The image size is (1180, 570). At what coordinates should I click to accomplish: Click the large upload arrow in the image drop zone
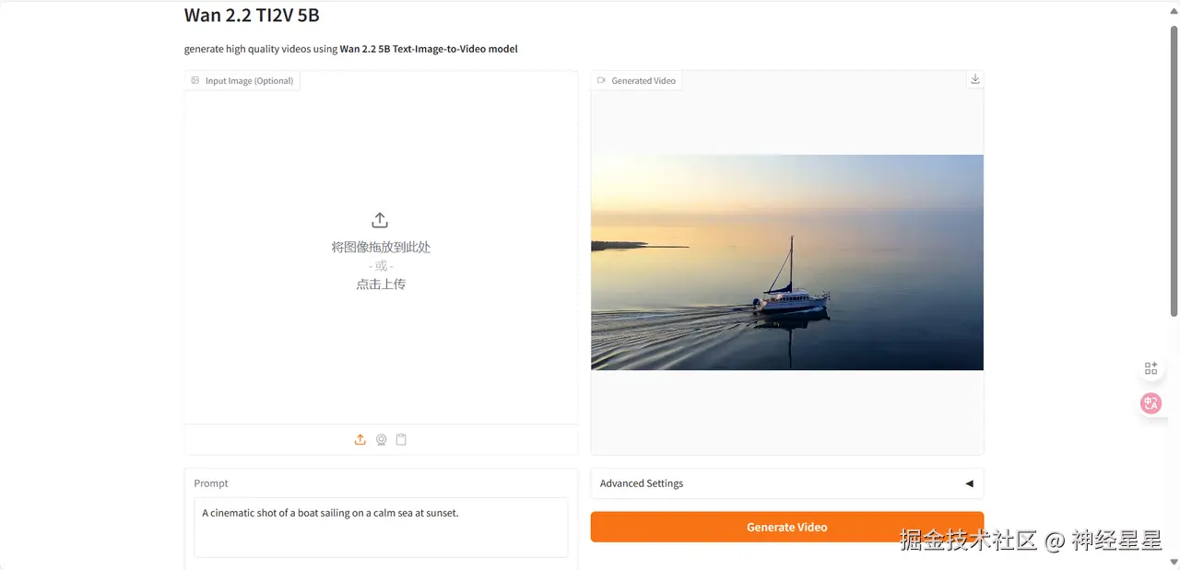[380, 220]
